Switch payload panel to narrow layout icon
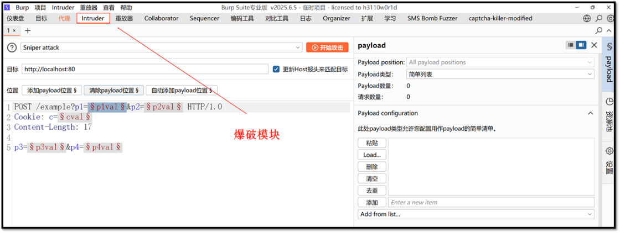The width and height of the screenshot is (620, 233). click(x=571, y=45)
